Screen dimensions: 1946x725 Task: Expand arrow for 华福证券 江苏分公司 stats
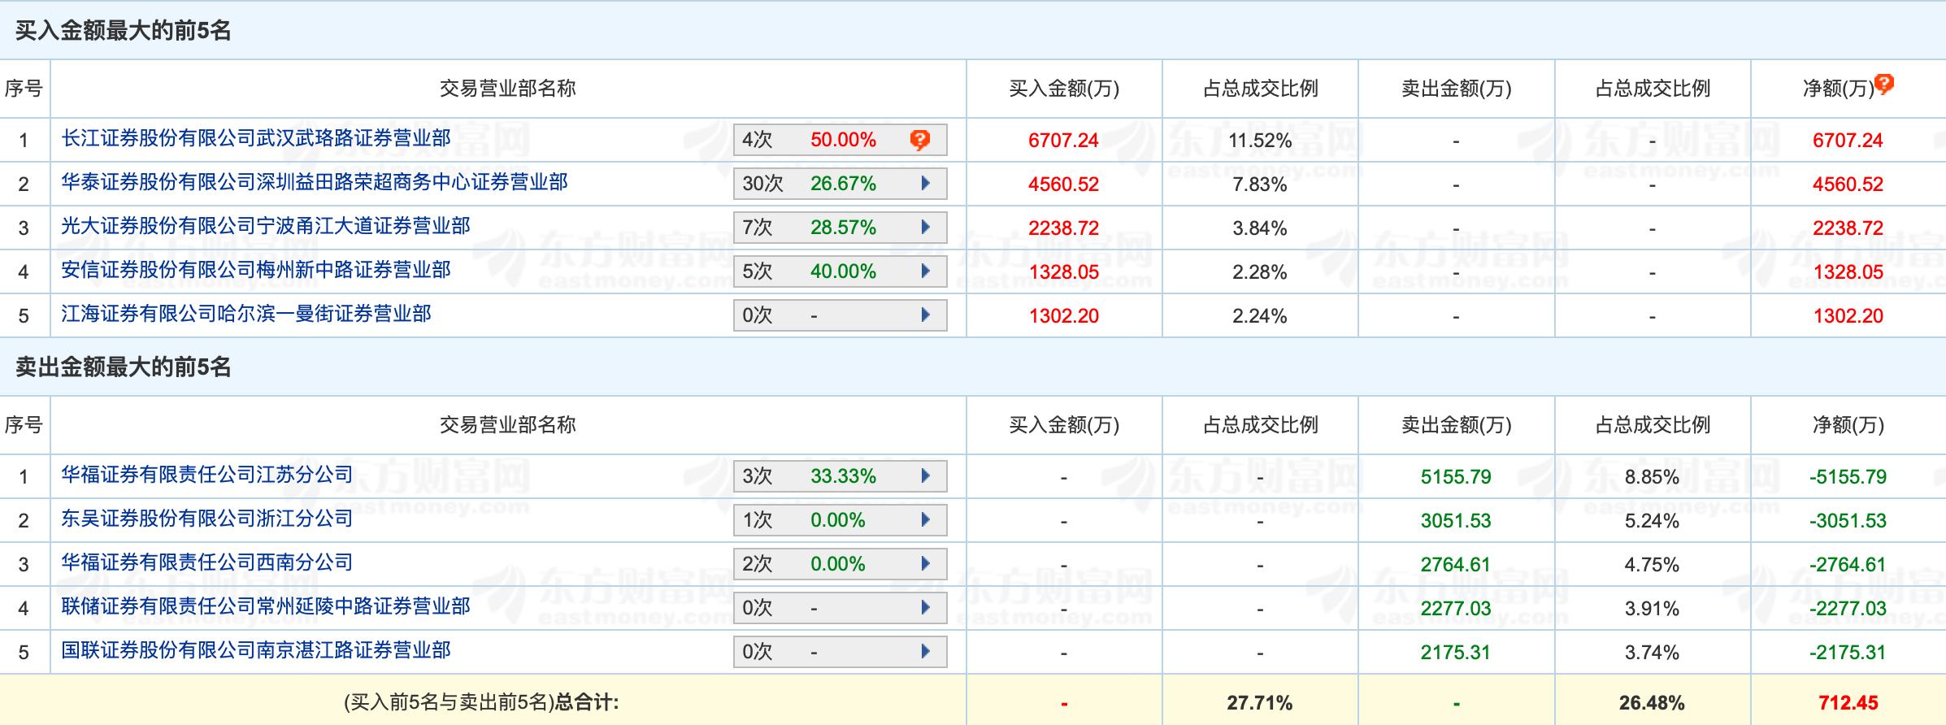[925, 476]
